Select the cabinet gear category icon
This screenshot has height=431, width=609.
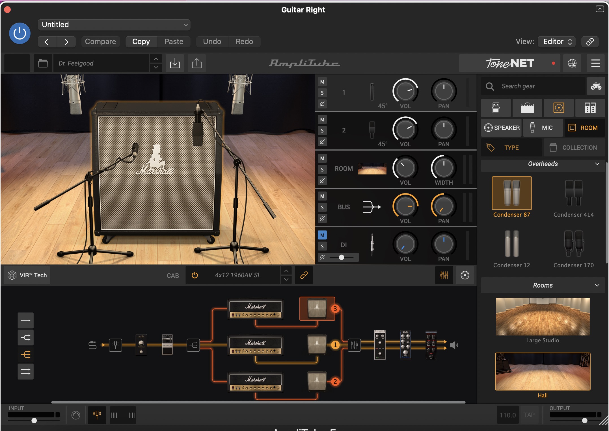559,108
